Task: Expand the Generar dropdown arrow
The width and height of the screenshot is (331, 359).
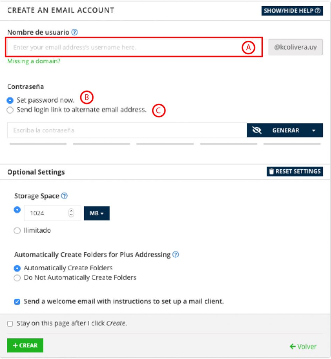Action: [314, 130]
